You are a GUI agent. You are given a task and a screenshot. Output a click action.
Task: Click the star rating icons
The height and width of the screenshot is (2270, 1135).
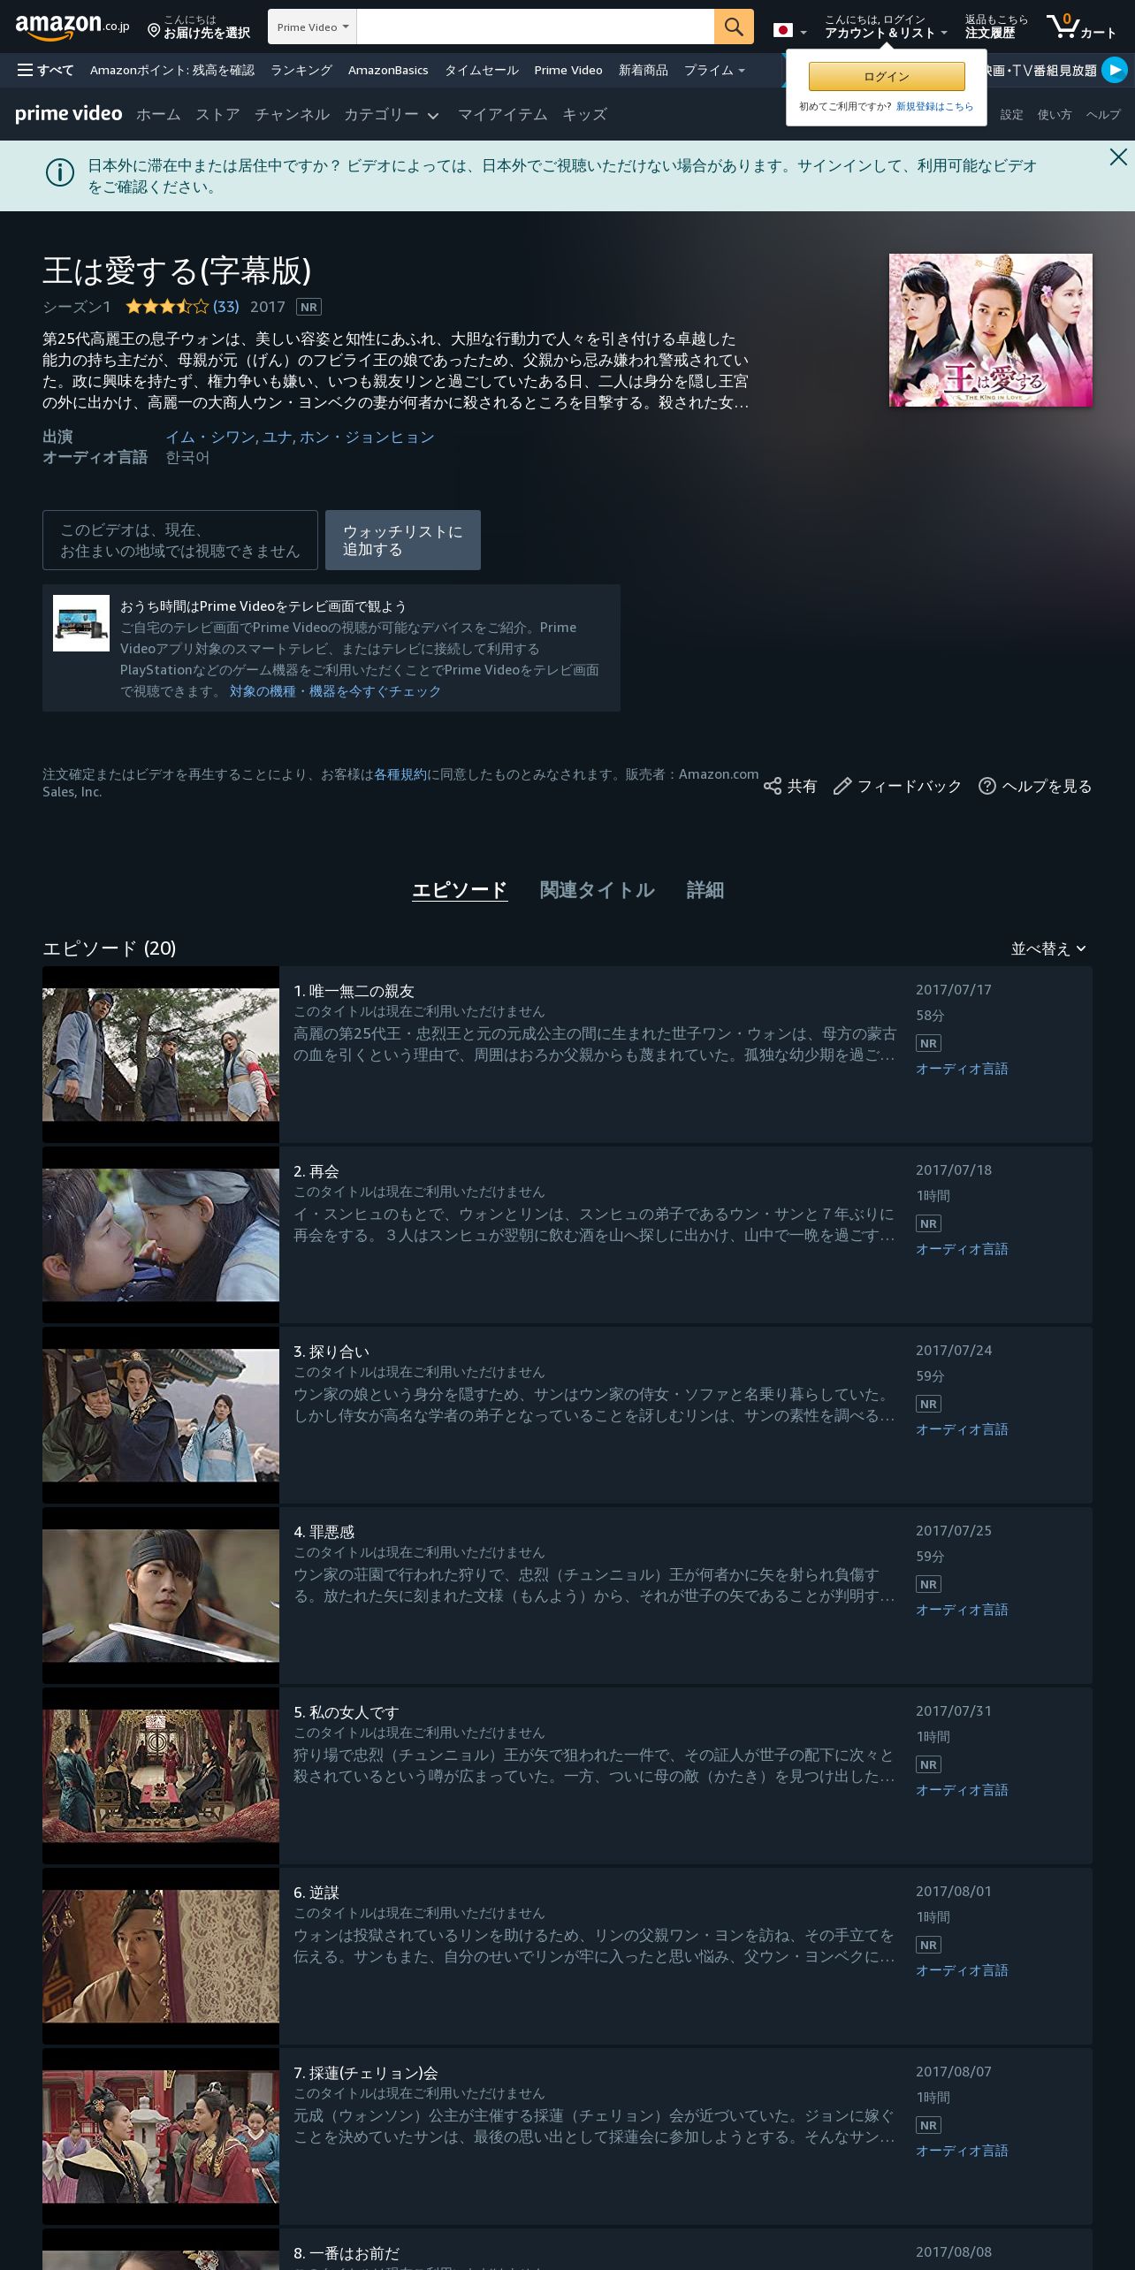point(167,307)
